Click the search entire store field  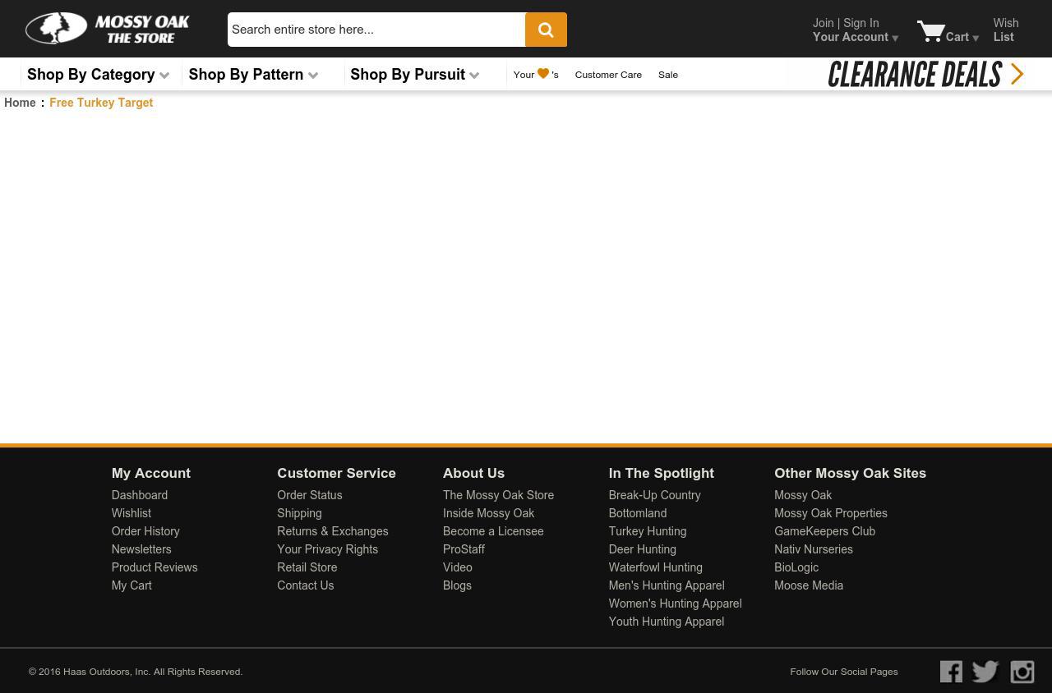pyautogui.click(x=376, y=30)
